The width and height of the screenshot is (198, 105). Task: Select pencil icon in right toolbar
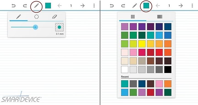(134, 6)
